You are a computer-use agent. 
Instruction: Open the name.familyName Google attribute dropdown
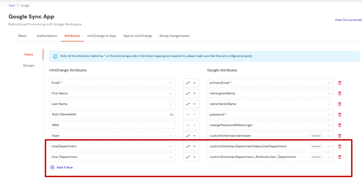(270, 104)
